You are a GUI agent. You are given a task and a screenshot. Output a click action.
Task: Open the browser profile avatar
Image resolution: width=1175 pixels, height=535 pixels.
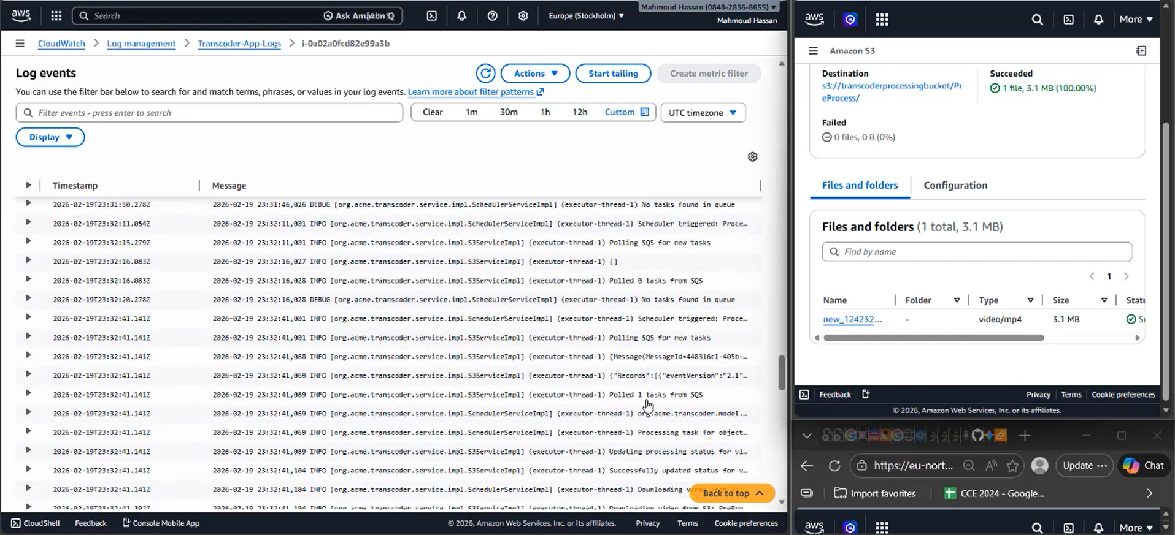point(1039,466)
